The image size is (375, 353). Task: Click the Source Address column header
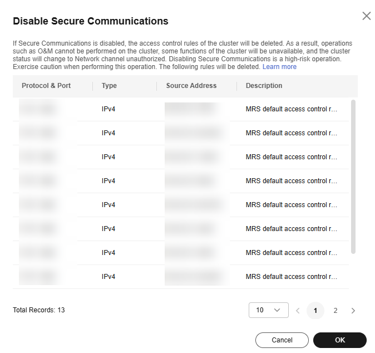click(x=191, y=86)
